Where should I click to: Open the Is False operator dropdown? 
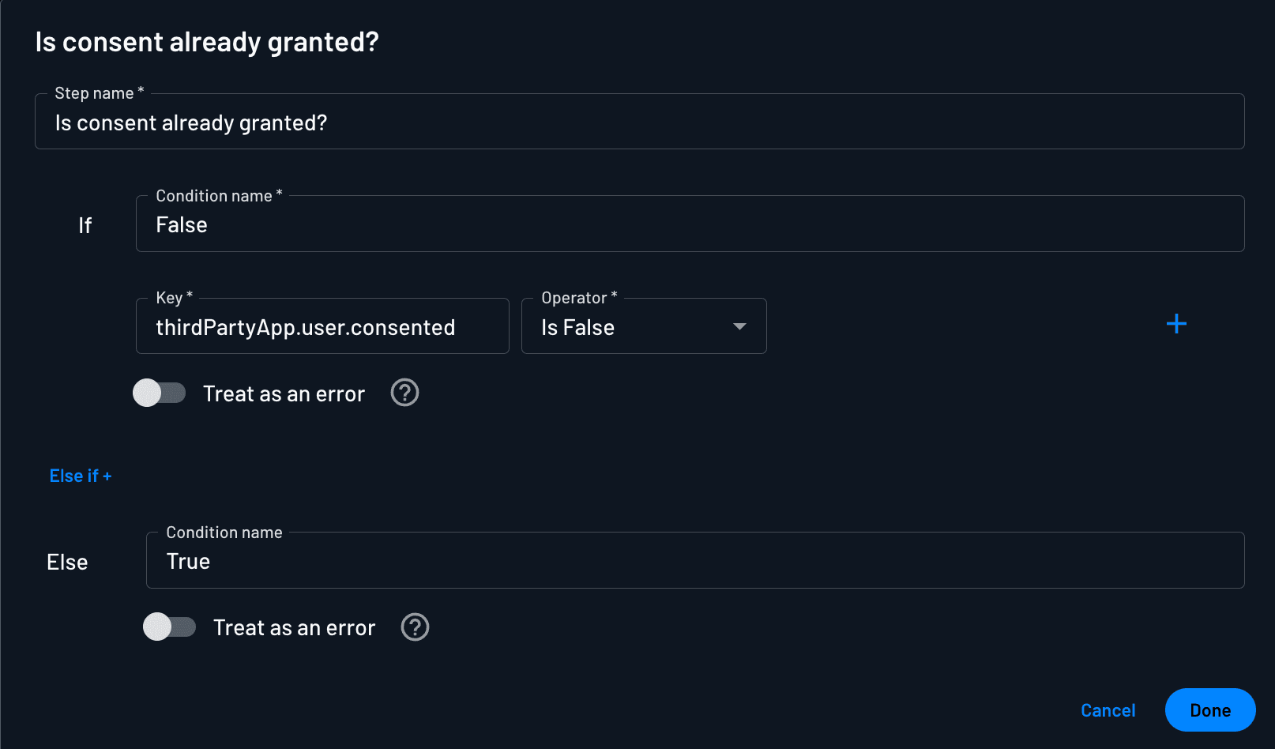tap(643, 326)
